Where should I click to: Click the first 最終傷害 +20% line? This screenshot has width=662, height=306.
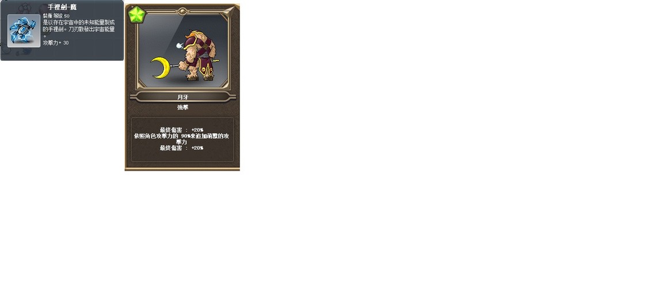pos(181,130)
